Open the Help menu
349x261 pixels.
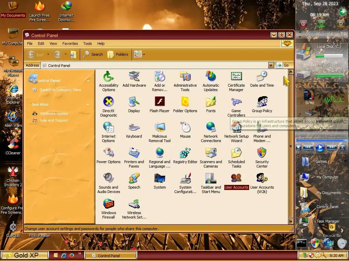(101, 43)
